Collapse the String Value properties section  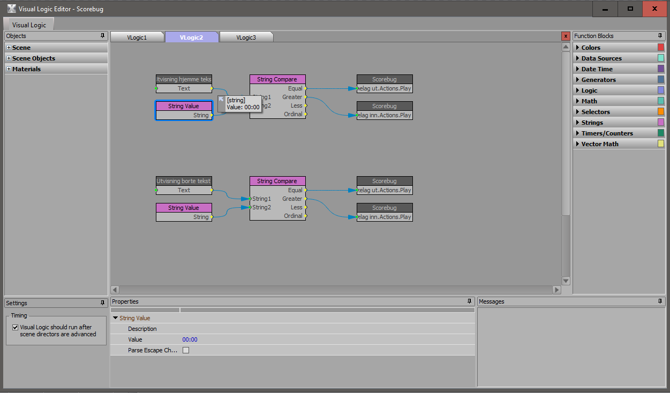click(x=115, y=318)
